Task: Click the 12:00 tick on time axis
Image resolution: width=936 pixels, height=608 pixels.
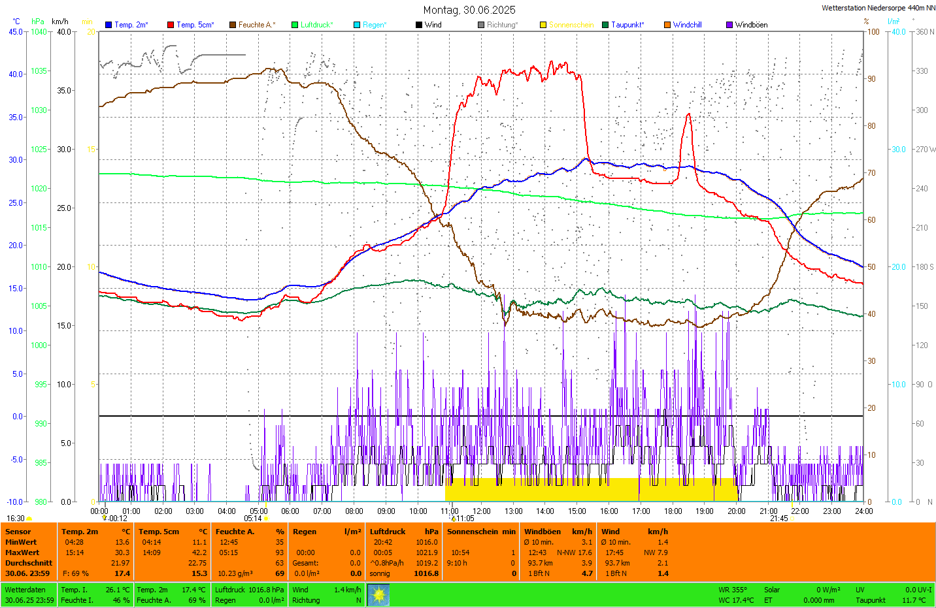Action: tap(482, 511)
